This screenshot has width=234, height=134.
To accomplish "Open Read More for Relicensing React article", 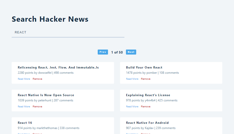I will coord(24,79).
